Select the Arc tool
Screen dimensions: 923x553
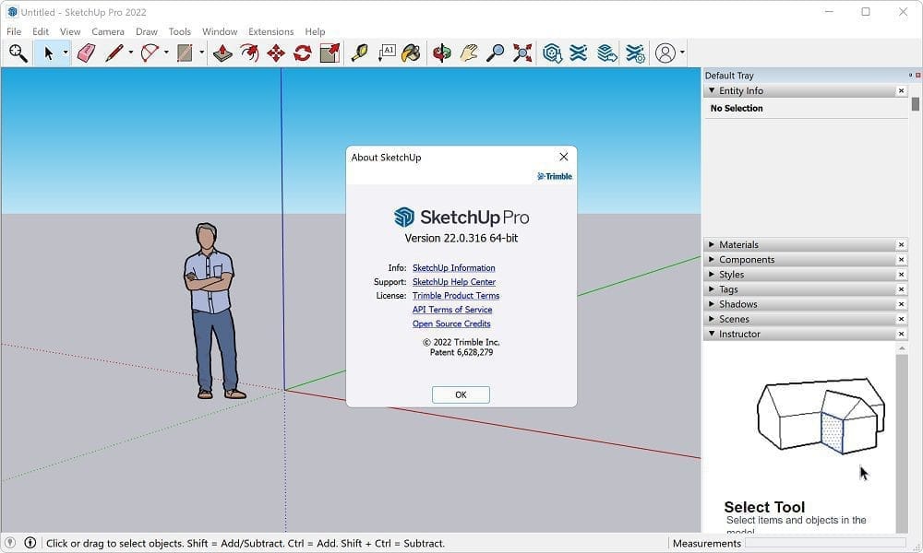150,53
